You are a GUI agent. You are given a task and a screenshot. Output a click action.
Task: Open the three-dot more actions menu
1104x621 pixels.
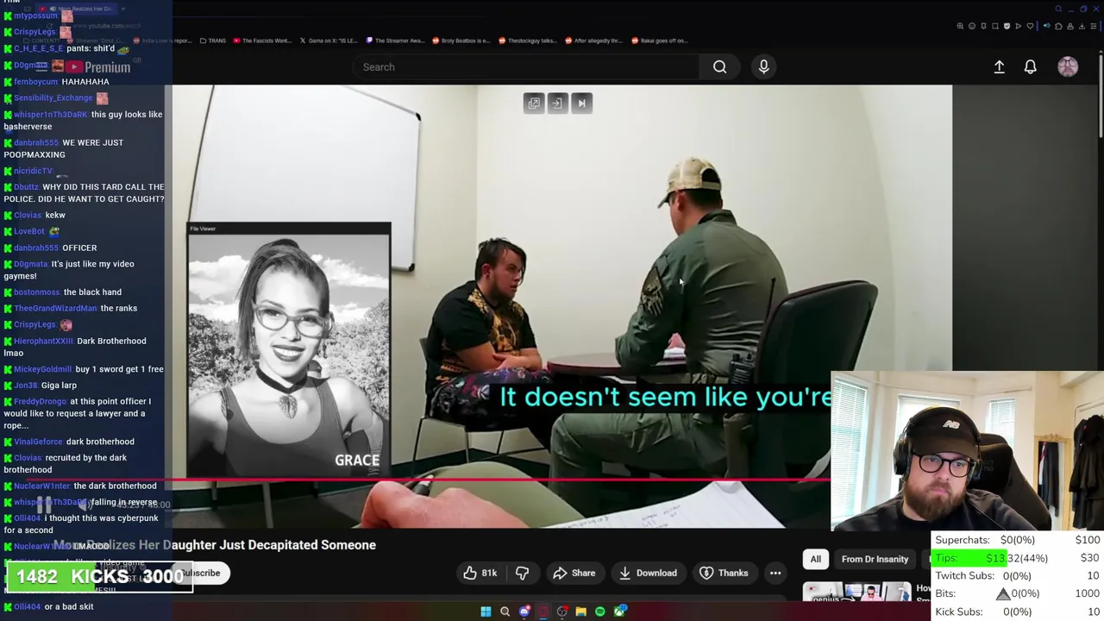pyautogui.click(x=775, y=573)
